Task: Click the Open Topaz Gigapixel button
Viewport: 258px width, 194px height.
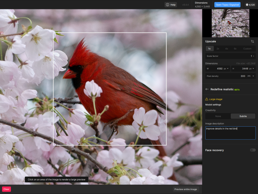Action: 227,5
